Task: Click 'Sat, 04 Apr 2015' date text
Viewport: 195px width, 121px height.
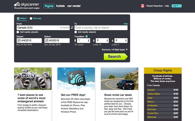Action: click(24, 45)
